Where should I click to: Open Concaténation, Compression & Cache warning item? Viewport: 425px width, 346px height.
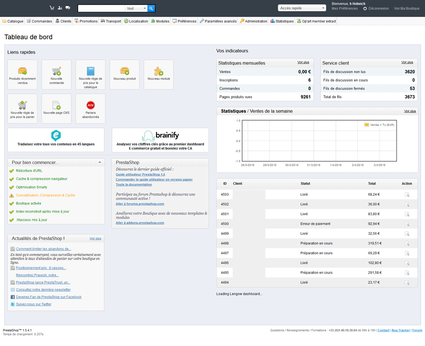click(x=45, y=195)
